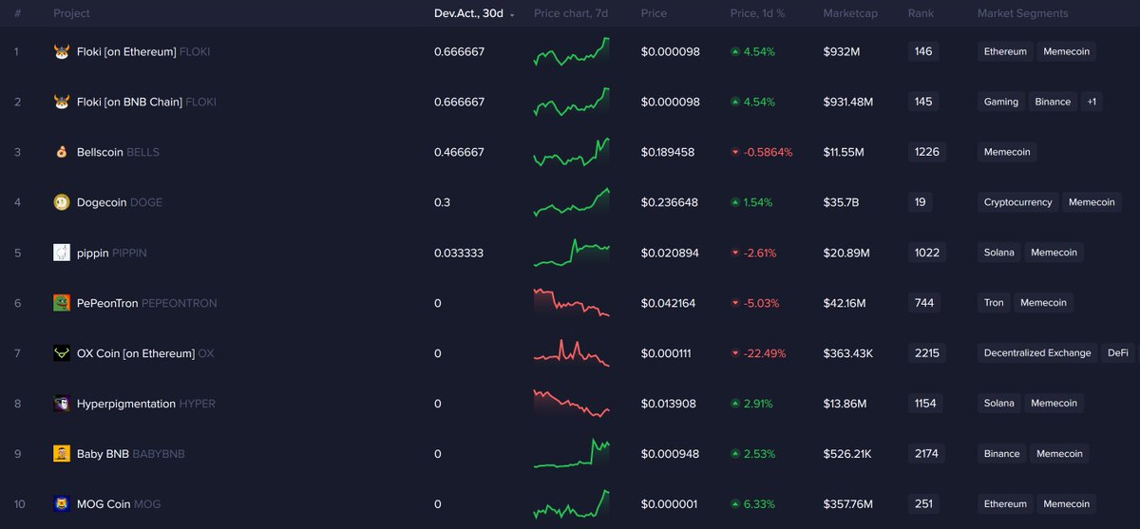1140x529 pixels.
Task: Click OX Coin 7d price chart
Action: pos(572,353)
